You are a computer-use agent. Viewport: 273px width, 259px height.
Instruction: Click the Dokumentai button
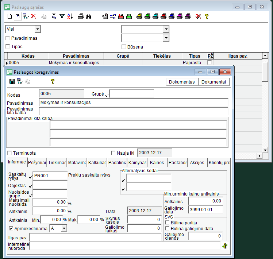[x=214, y=82]
